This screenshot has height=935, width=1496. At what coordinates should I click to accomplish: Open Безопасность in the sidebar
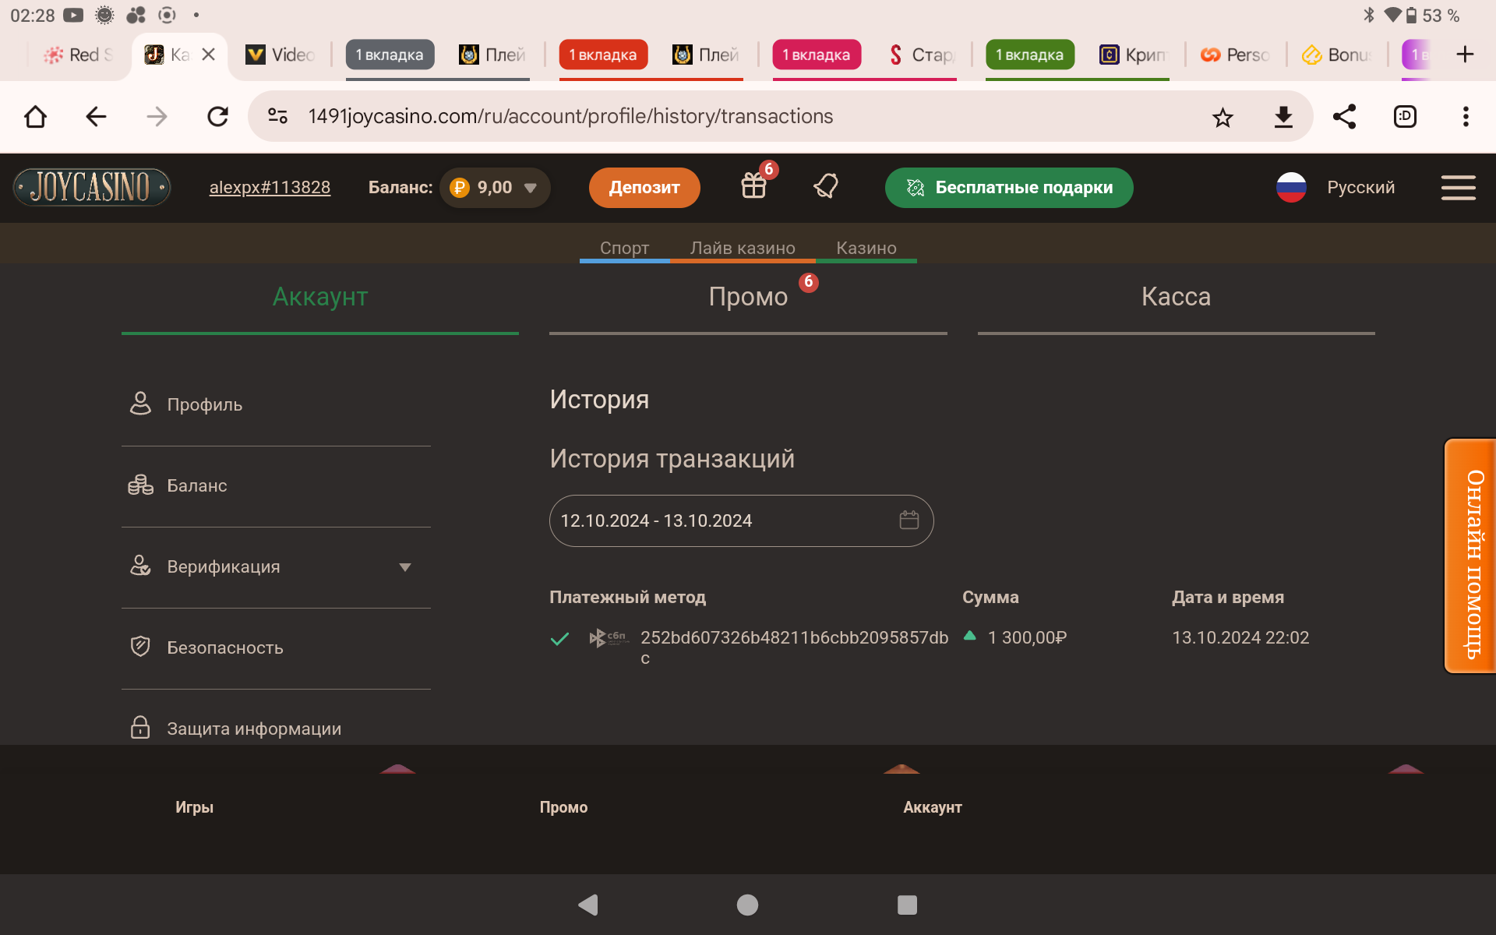tap(224, 647)
